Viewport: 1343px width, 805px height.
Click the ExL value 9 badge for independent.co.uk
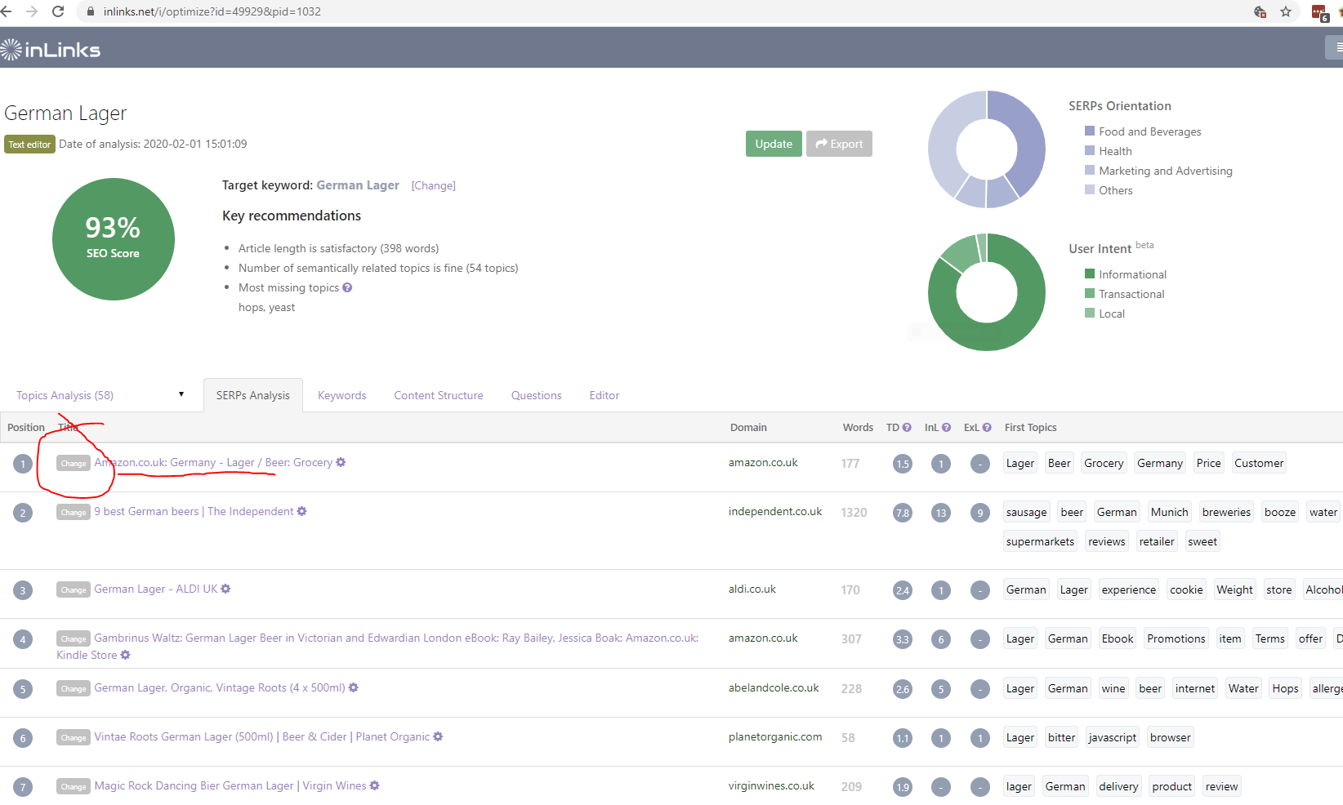coord(980,513)
